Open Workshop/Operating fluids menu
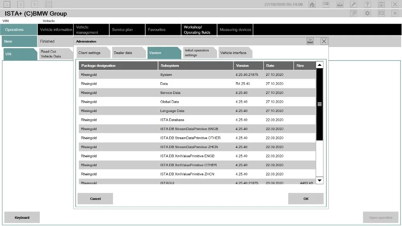This screenshot has width=402, height=226. [x=199, y=30]
